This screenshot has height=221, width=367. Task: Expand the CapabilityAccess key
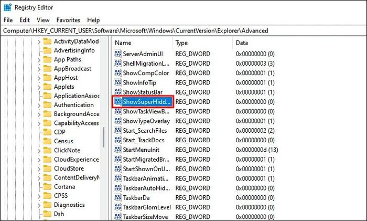pyautogui.click(x=39, y=123)
